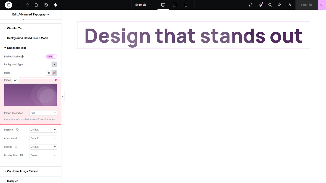
Task: Click the 'Attachment' label text
Action: pyautogui.click(x=10, y=138)
